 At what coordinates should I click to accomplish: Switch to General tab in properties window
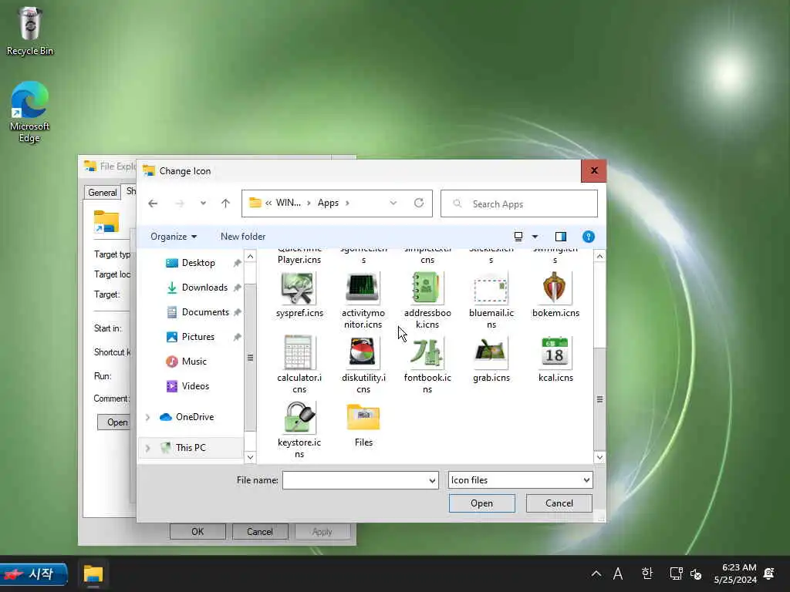pyautogui.click(x=103, y=192)
